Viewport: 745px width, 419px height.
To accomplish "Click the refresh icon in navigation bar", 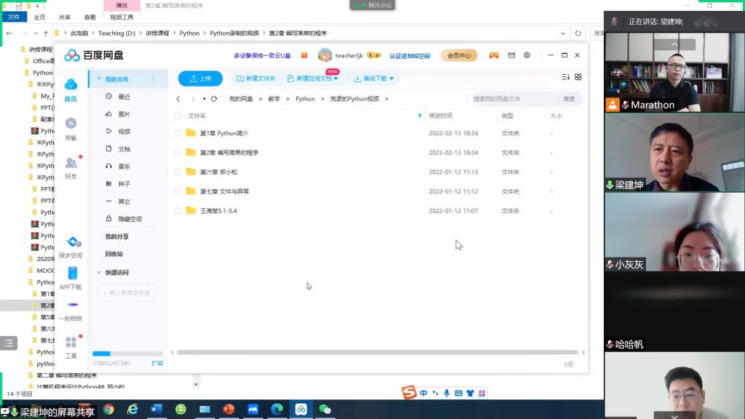I will point(214,99).
